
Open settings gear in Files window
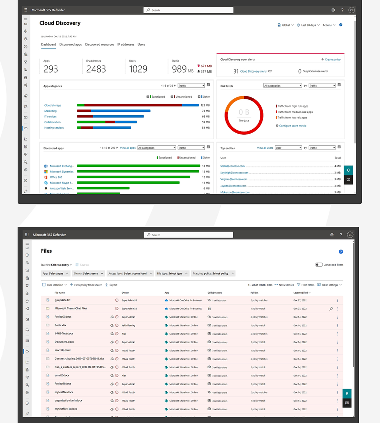332,234
